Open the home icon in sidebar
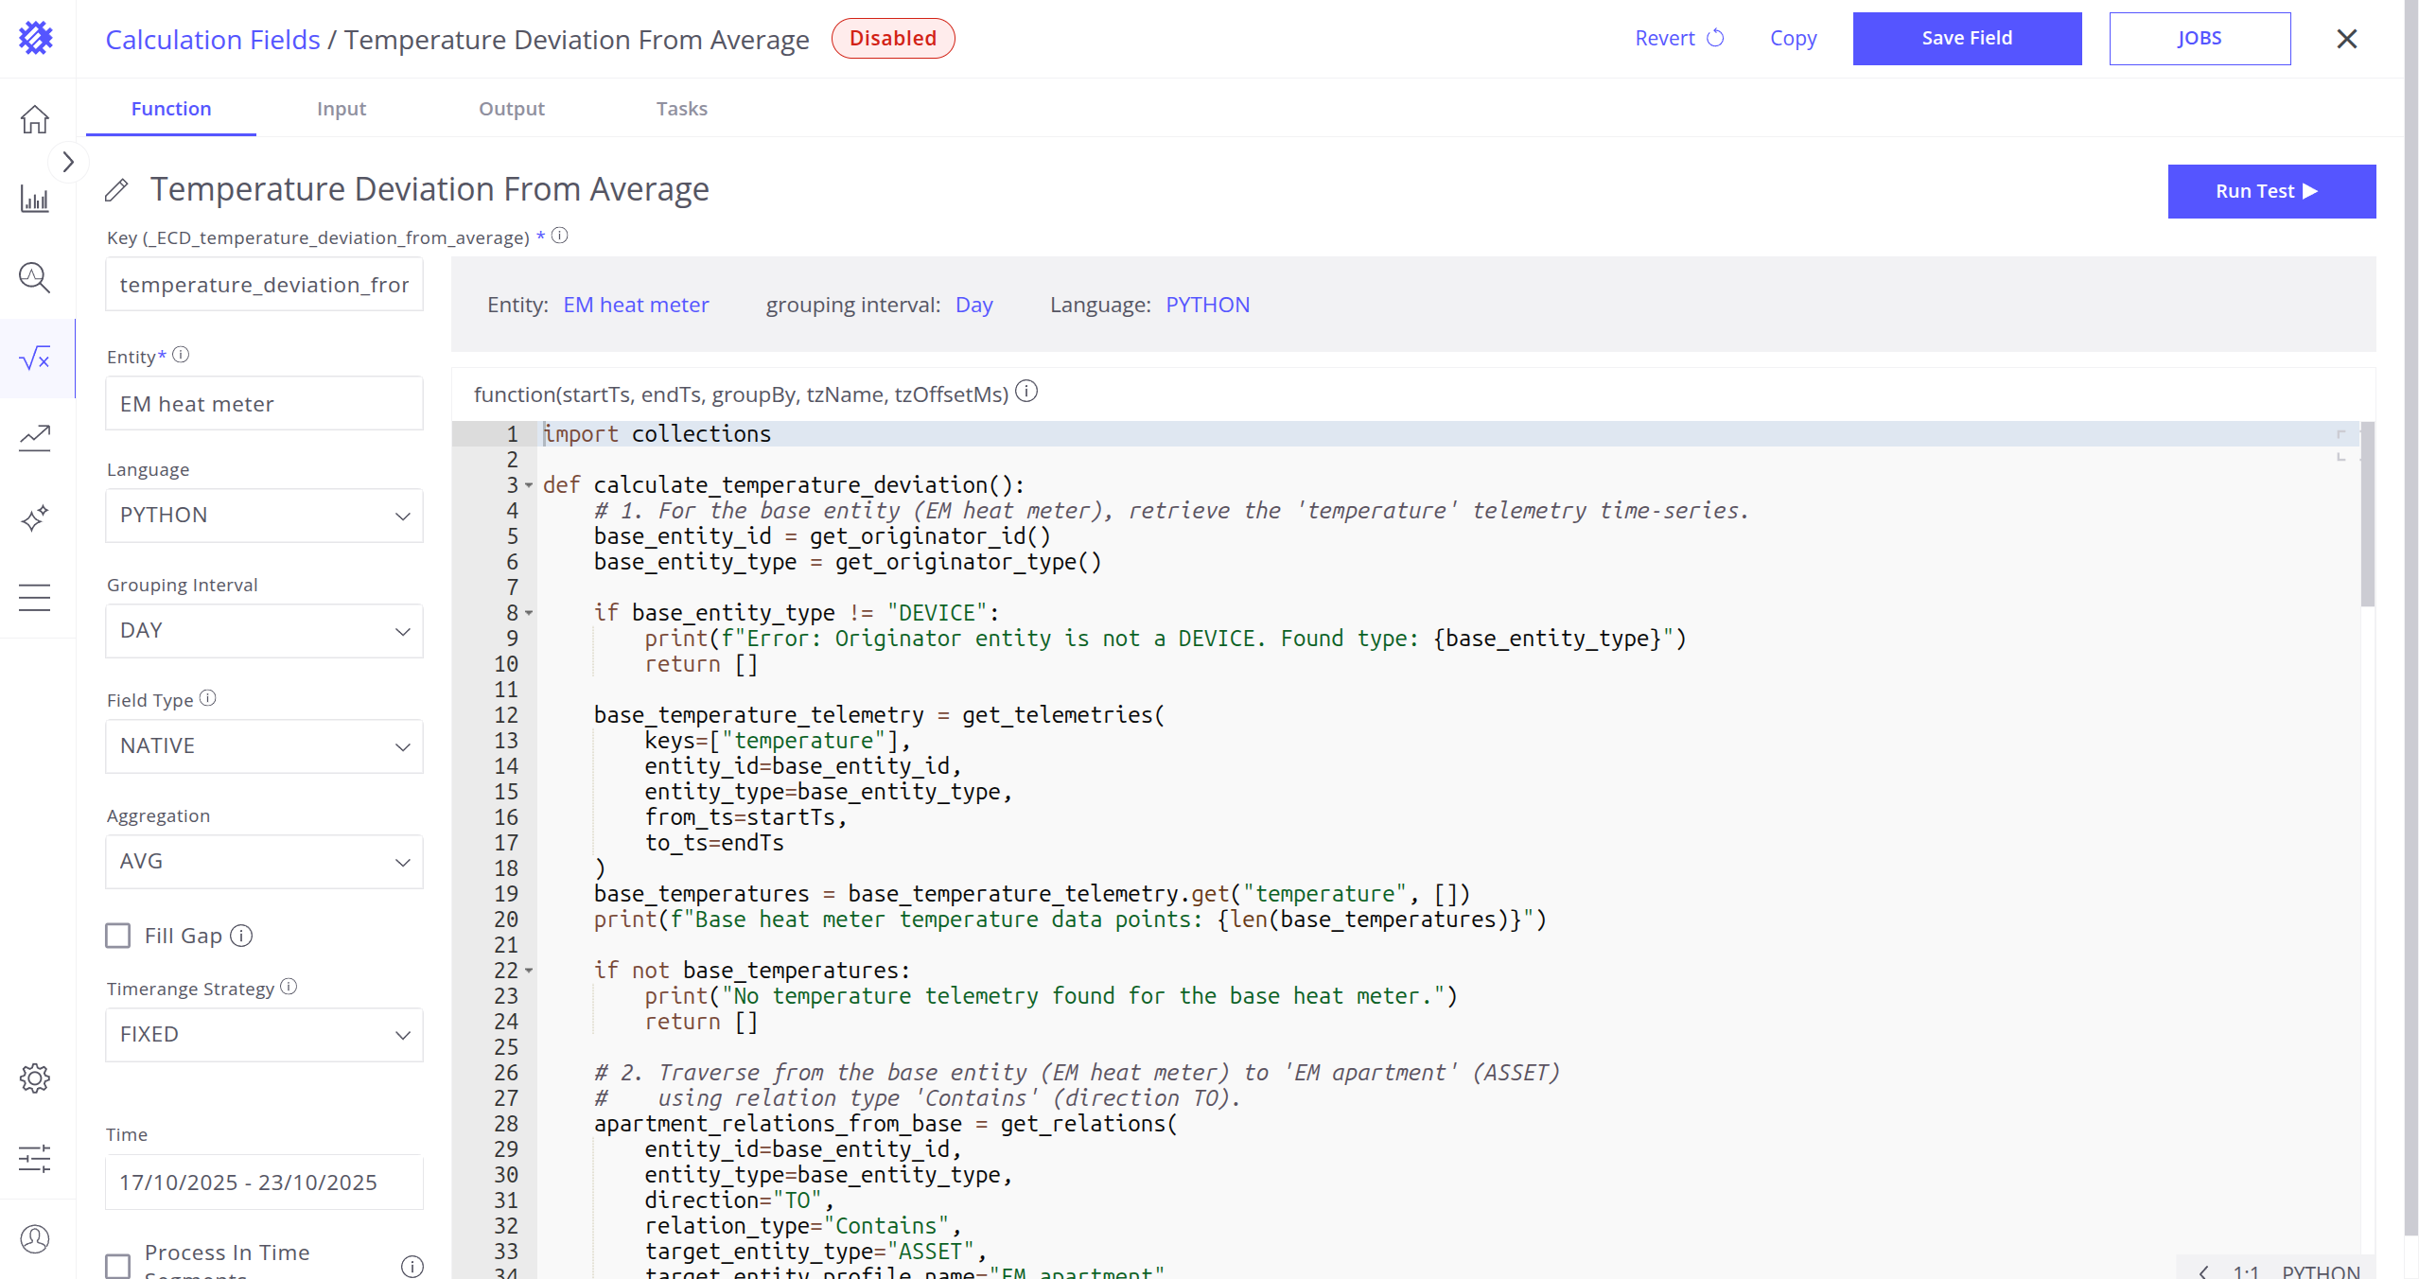Viewport: 2419px width, 1279px height. tap(35, 119)
